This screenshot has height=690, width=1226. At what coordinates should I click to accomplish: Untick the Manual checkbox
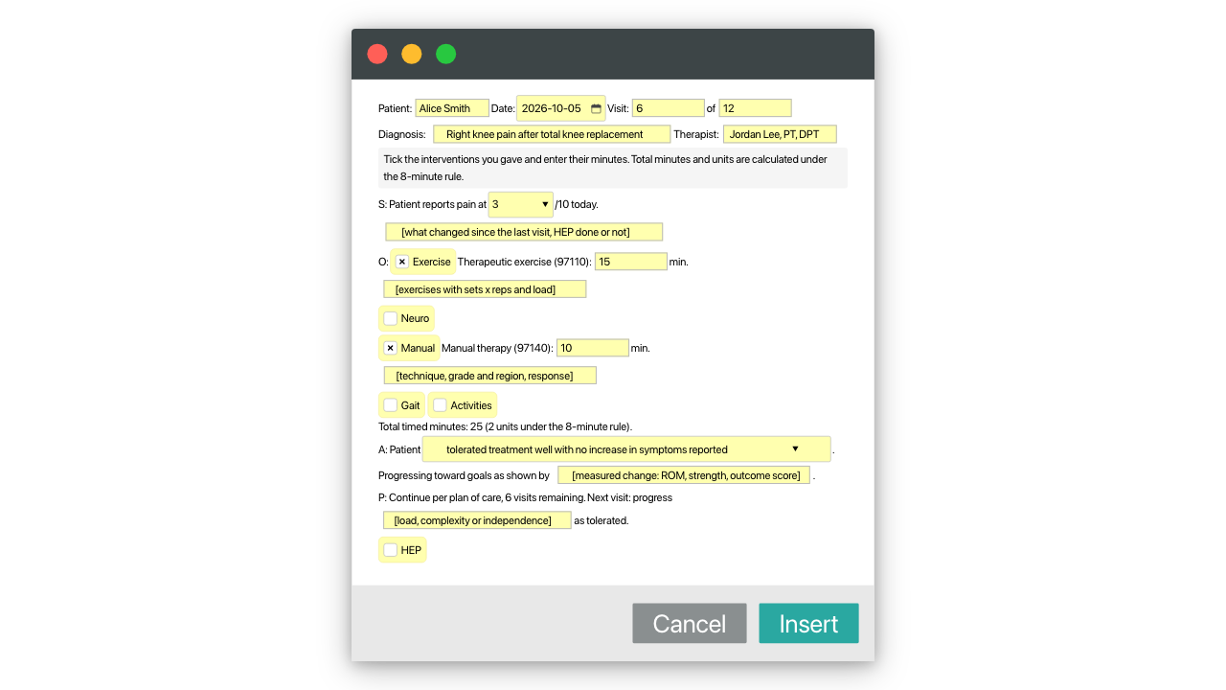click(391, 348)
